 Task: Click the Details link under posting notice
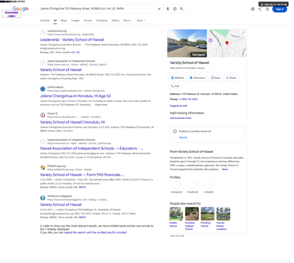[x=183, y=138]
